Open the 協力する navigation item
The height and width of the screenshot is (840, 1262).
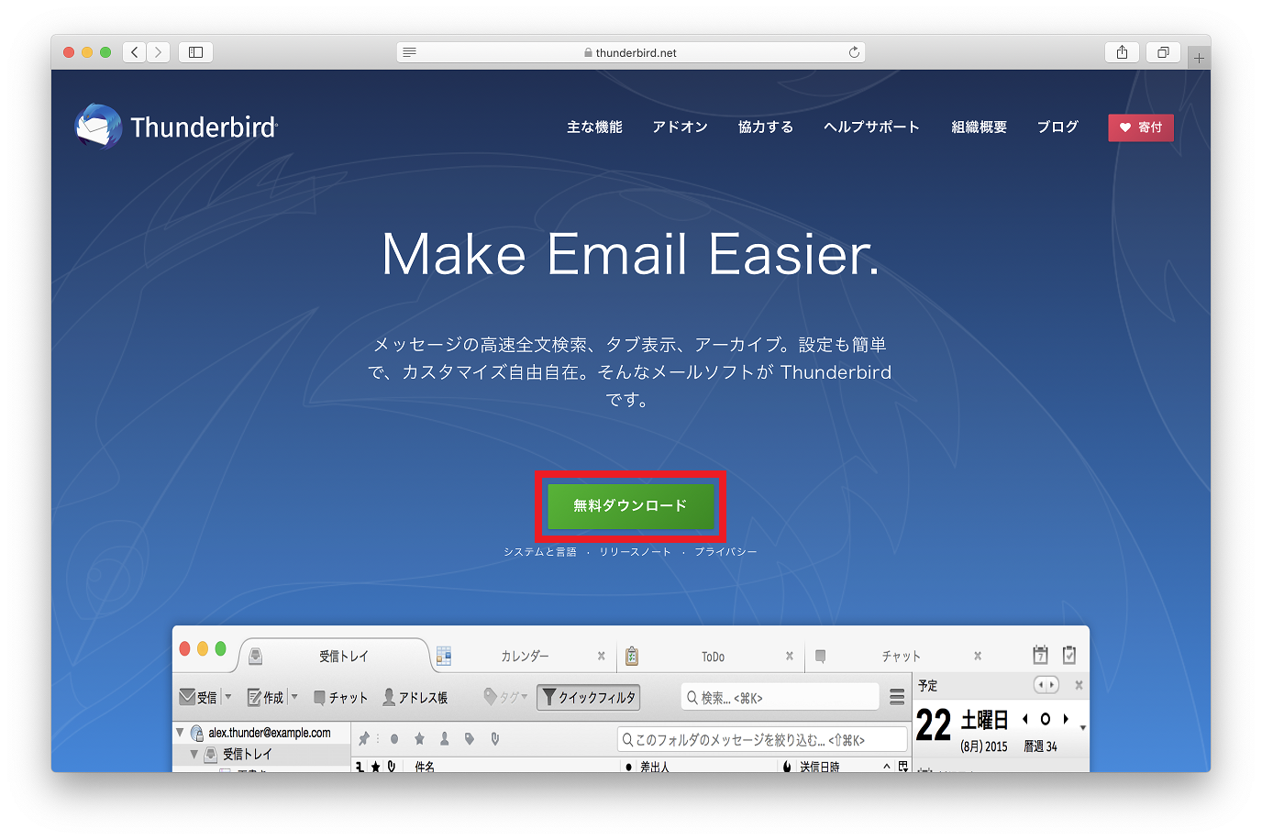[x=766, y=127]
